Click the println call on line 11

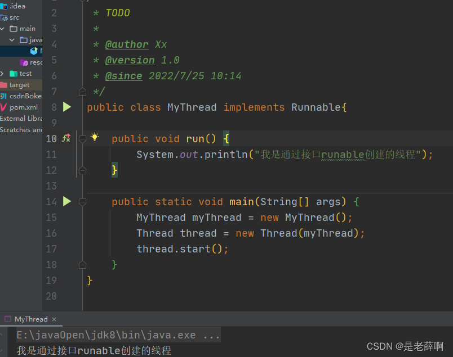point(226,155)
